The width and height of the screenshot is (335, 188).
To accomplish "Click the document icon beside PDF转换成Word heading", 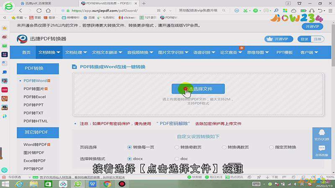I will [75, 67].
